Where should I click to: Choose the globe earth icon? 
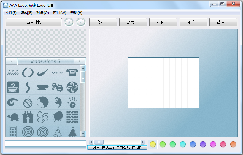tap(57, 102)
